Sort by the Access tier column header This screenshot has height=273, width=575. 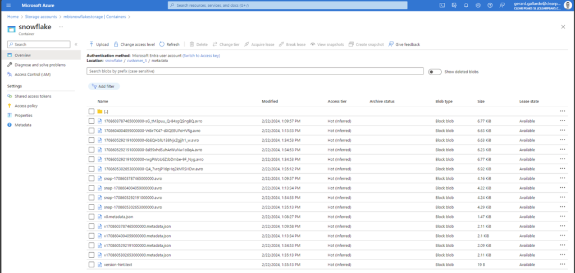pyautogui.click(x=337, y=101)
